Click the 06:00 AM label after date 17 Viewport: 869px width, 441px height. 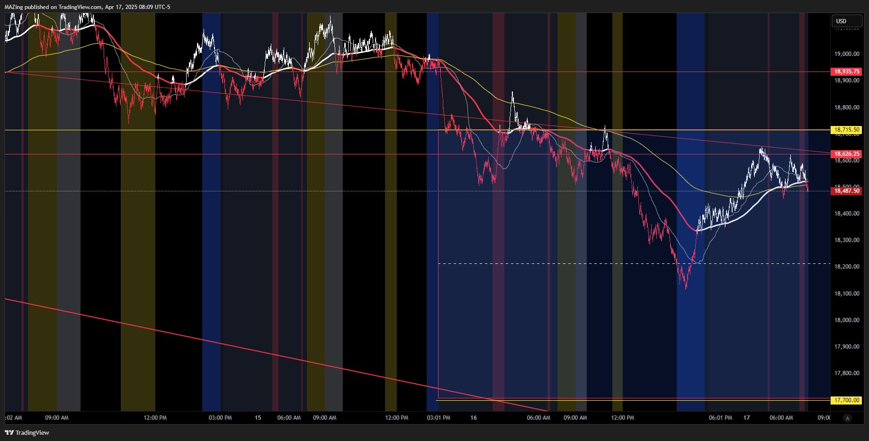pyautogui.click(x=781, y=418)
